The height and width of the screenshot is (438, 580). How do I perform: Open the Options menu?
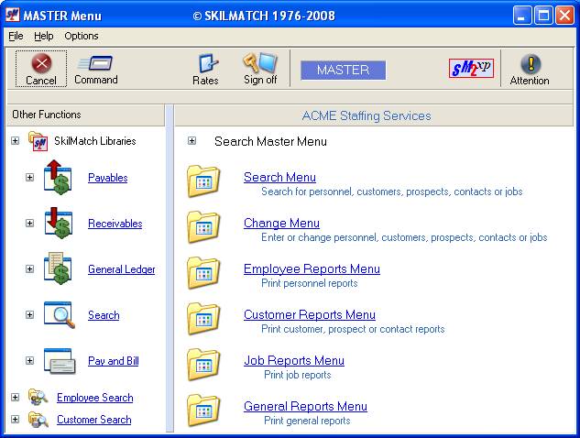click(x=82, y=36)
